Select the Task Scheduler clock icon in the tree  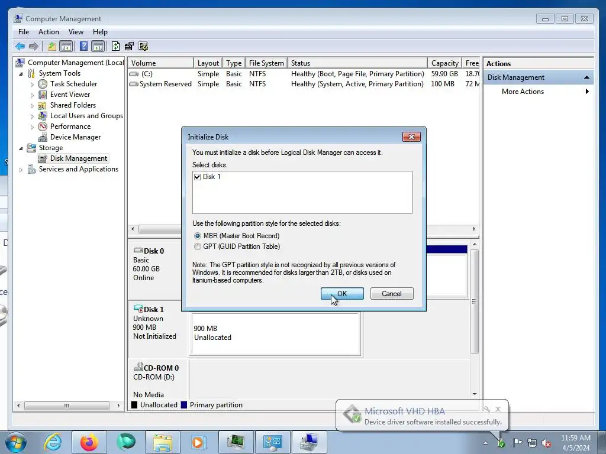click(x=43, y=84)
